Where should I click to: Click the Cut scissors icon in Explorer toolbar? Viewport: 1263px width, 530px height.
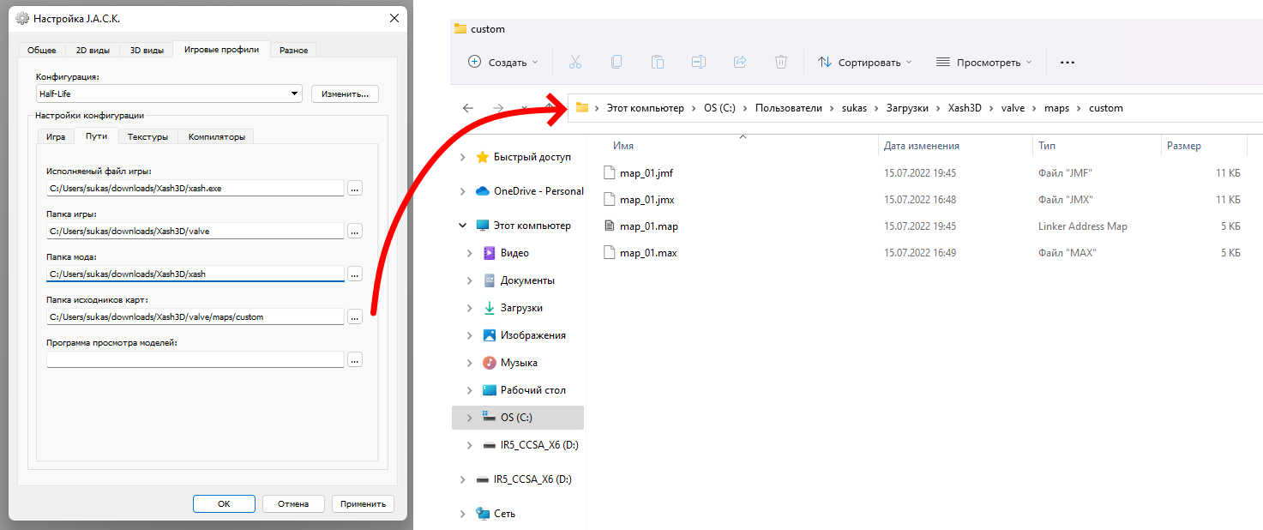574,62
